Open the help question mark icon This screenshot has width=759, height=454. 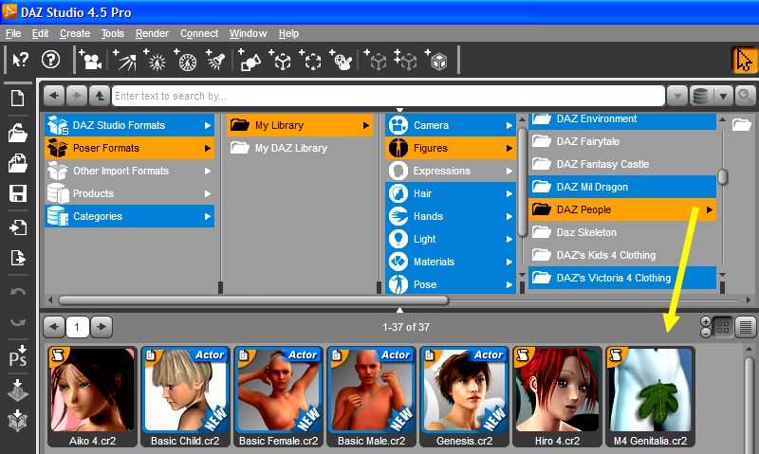click(x=51, y=60)
